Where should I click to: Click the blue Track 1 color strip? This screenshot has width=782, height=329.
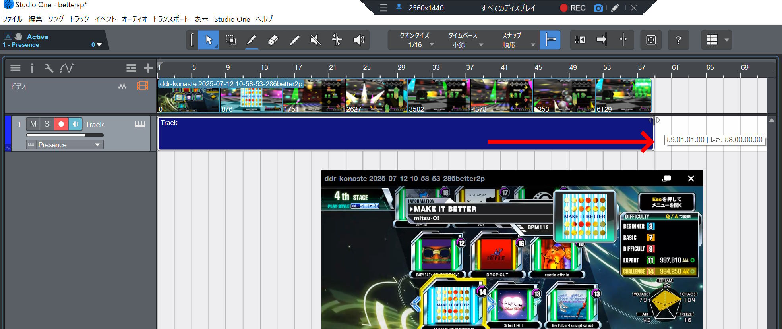[x=8, y=130]
